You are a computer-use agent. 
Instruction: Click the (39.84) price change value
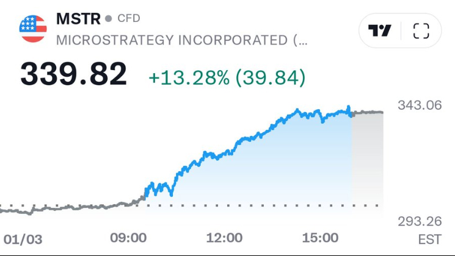(271, 77)
